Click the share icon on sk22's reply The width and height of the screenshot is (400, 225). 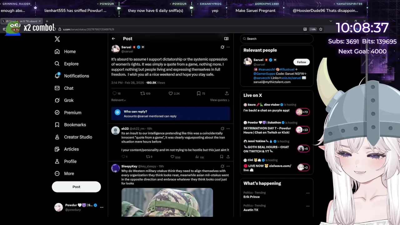tap(228, 157)
